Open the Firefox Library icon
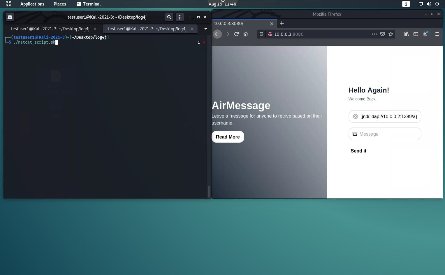 [x=407, y=34]
